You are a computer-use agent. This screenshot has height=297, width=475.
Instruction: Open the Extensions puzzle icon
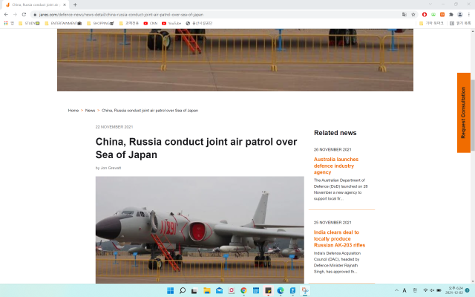[x=451, y=14]
